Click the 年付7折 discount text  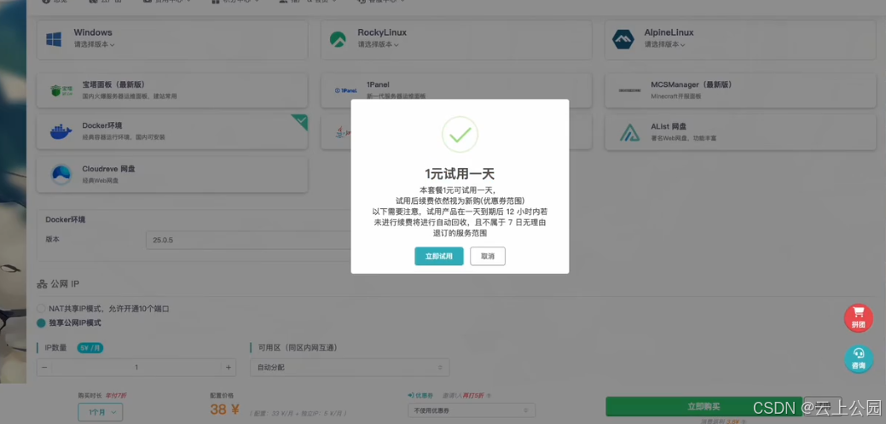tap(115, 396)
